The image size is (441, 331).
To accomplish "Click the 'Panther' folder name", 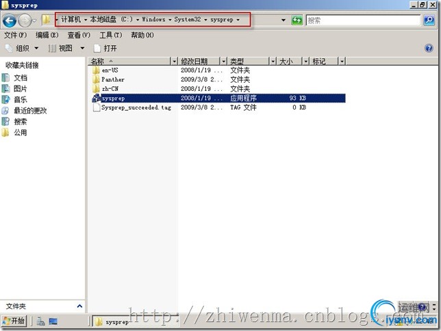I will pos(113,79).
